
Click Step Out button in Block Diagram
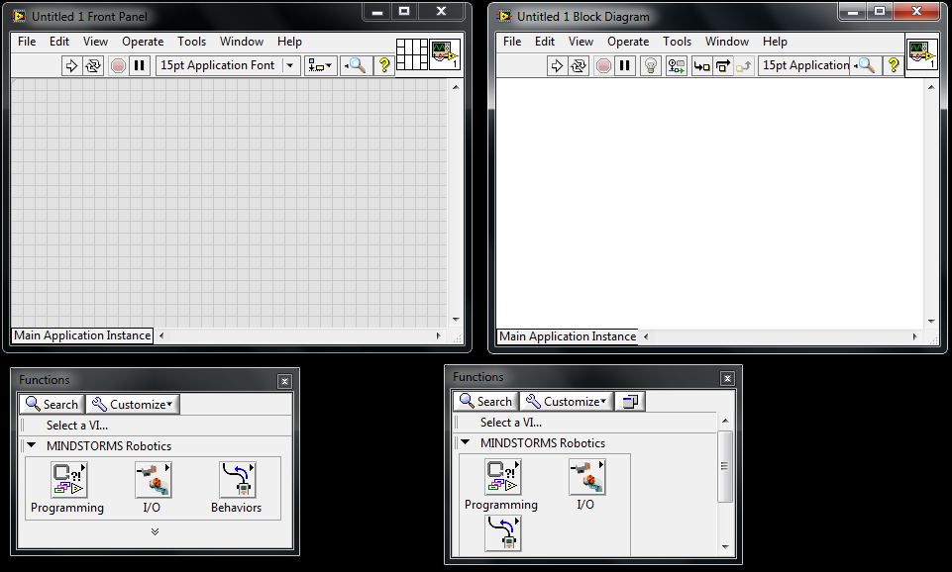click(743, 65)
